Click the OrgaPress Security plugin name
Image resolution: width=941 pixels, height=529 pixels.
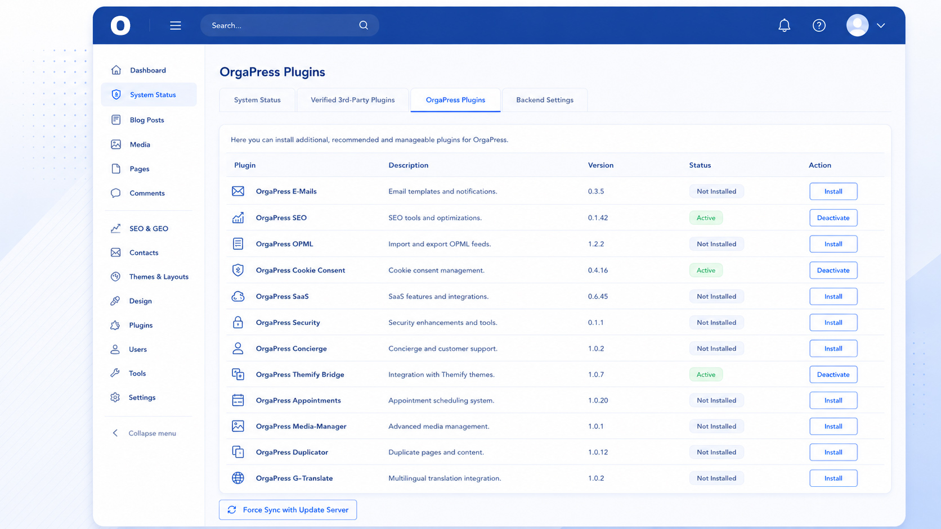click(288, 322)
